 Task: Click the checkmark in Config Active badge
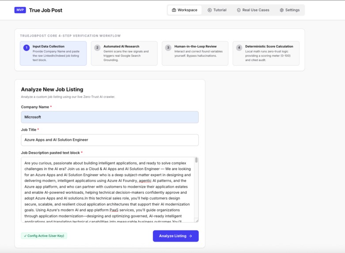click(25, 236)
